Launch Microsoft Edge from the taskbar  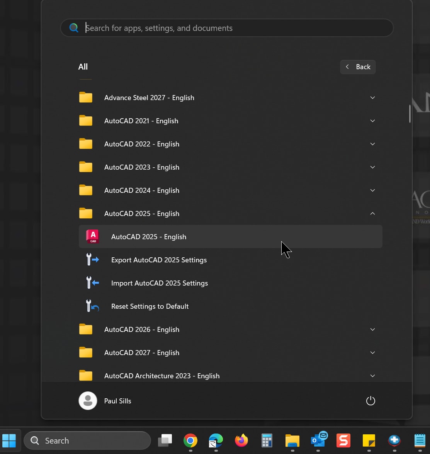click(216, 440)
